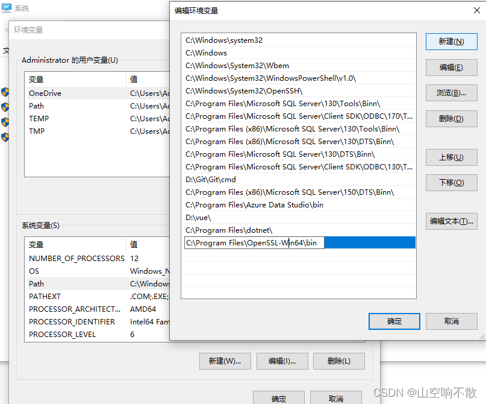Select PATHEXT in system variables list

45,297
